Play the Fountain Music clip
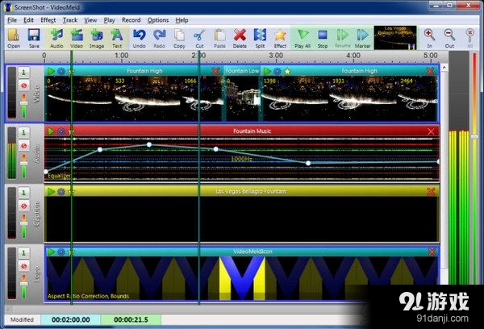Image resolution: width=484 pixels, height=329 pixels. 51,131
